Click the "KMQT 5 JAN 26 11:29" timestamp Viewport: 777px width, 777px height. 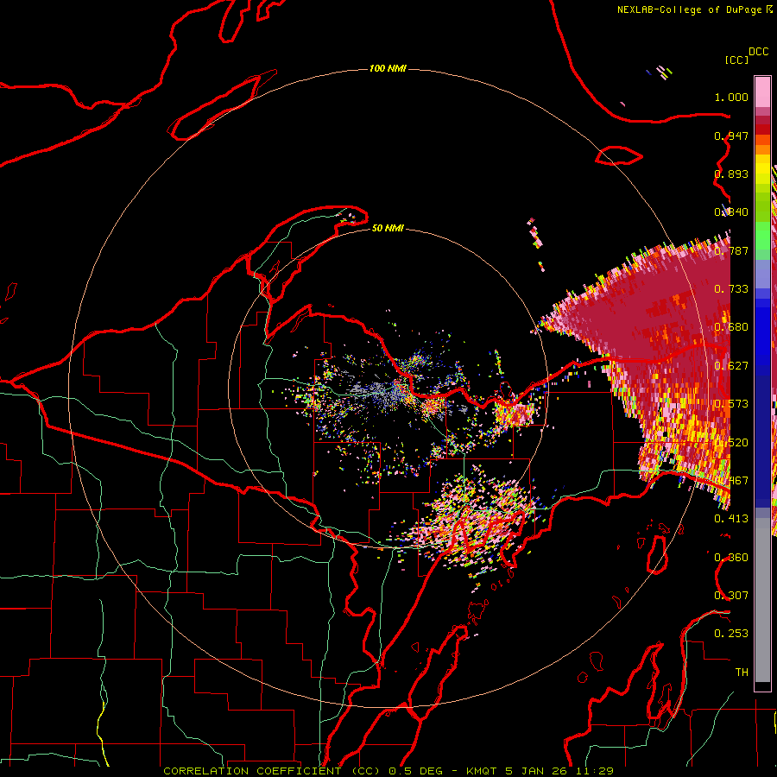(540, 771)
